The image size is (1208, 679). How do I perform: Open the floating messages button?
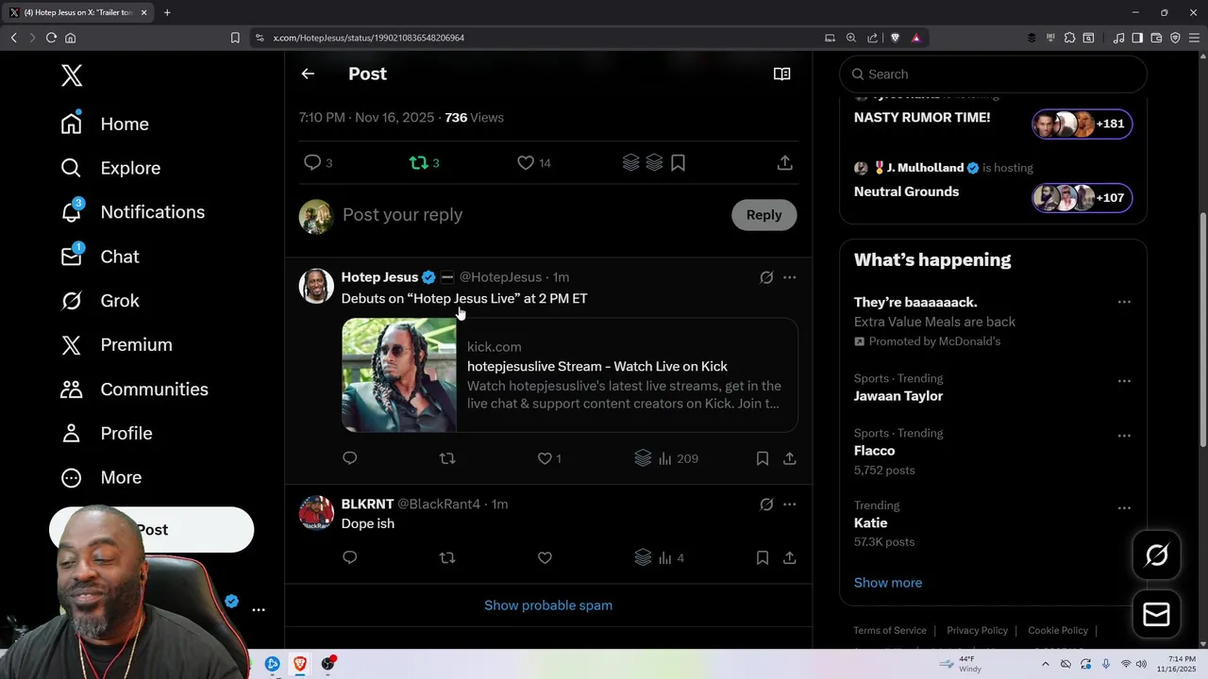[1156, 615]
